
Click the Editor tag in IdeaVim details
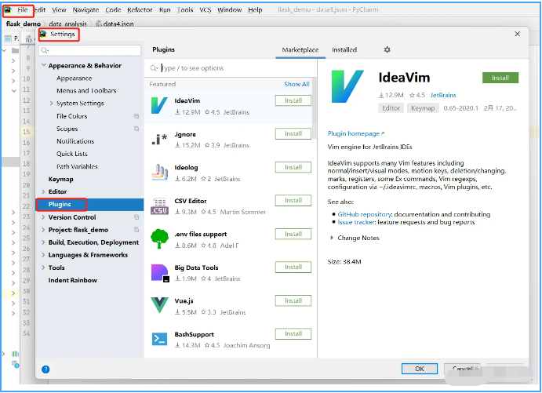coord(391,108)
